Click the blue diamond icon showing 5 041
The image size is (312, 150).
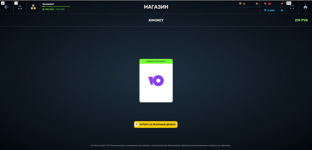click(265, 10)
